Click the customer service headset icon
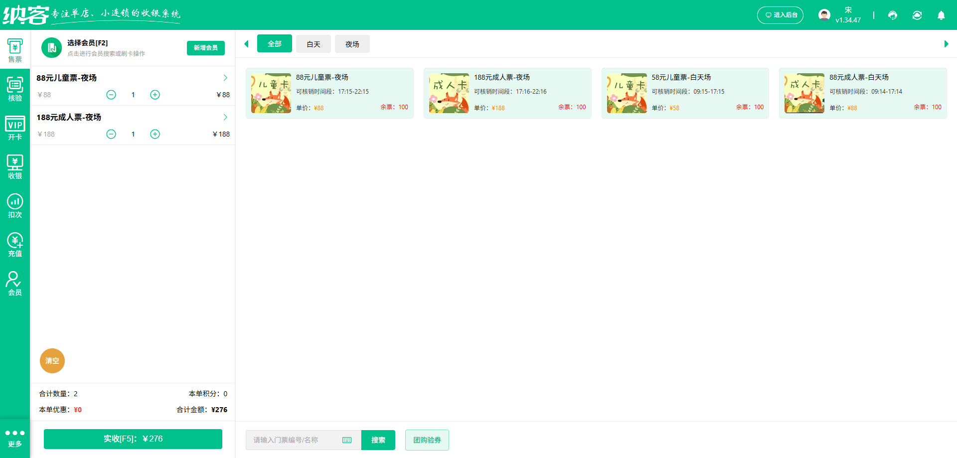Viewport: 957px width, 458px height. pyautogui.click(x=892, y=15)
